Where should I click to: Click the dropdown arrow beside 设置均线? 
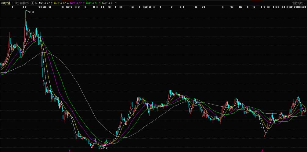305,3
